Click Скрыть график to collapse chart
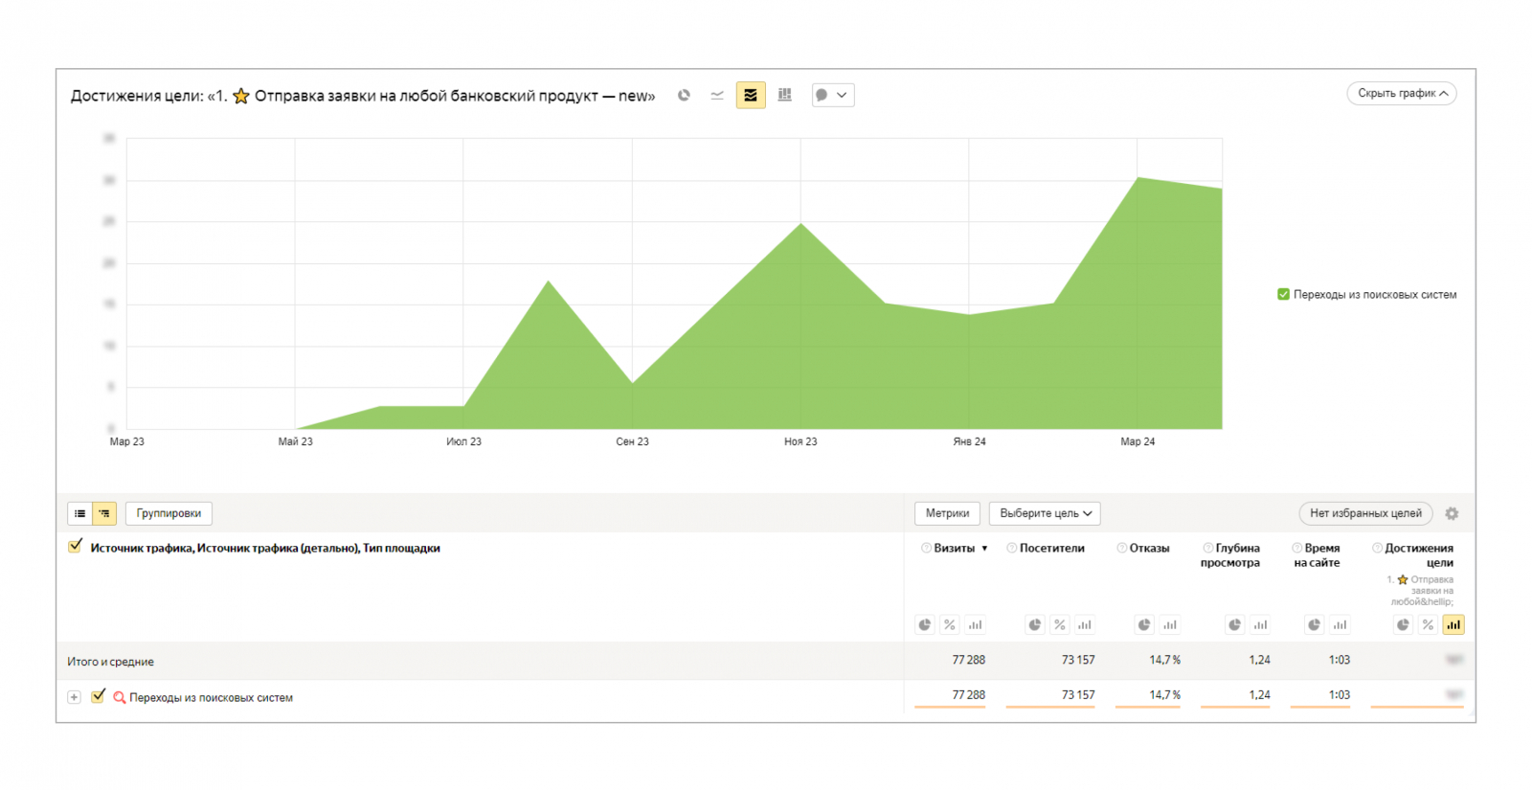Image resolution: width=1532 pixels, height=790 pixels. pos(1401,93)
